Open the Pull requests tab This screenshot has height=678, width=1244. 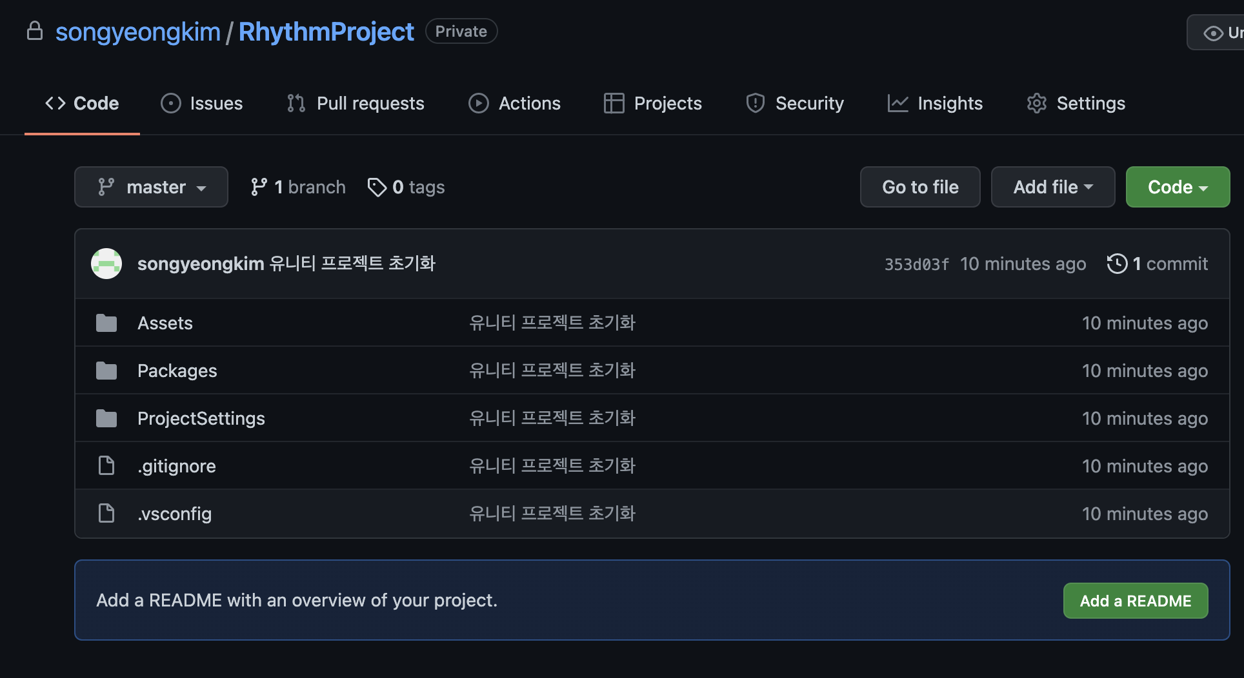pyautogui.click(x=355, y=103)
